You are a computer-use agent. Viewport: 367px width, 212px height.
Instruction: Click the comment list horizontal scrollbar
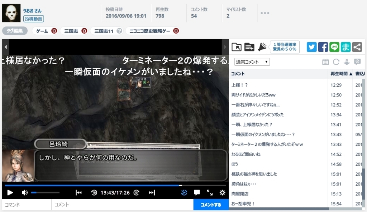point(279,209)
